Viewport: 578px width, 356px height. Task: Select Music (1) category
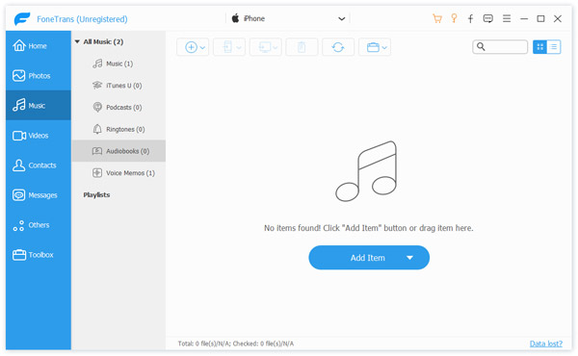[x=118, y=64]
